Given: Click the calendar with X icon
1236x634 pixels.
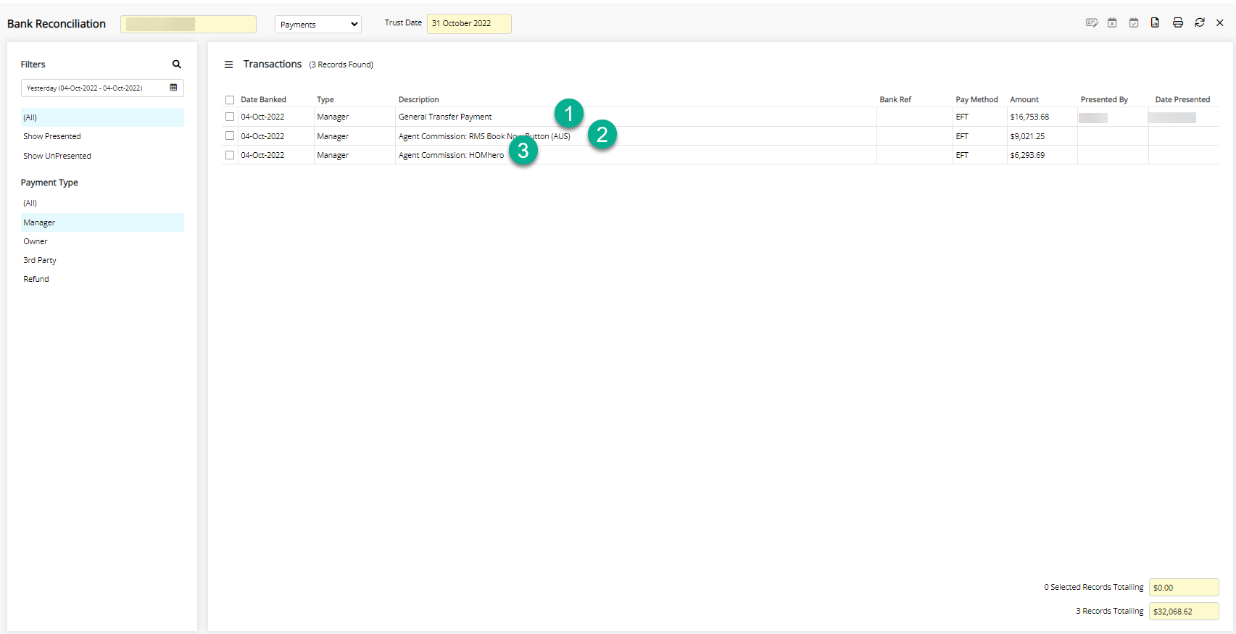Looking at the screenshot, I should (1112, 23).
